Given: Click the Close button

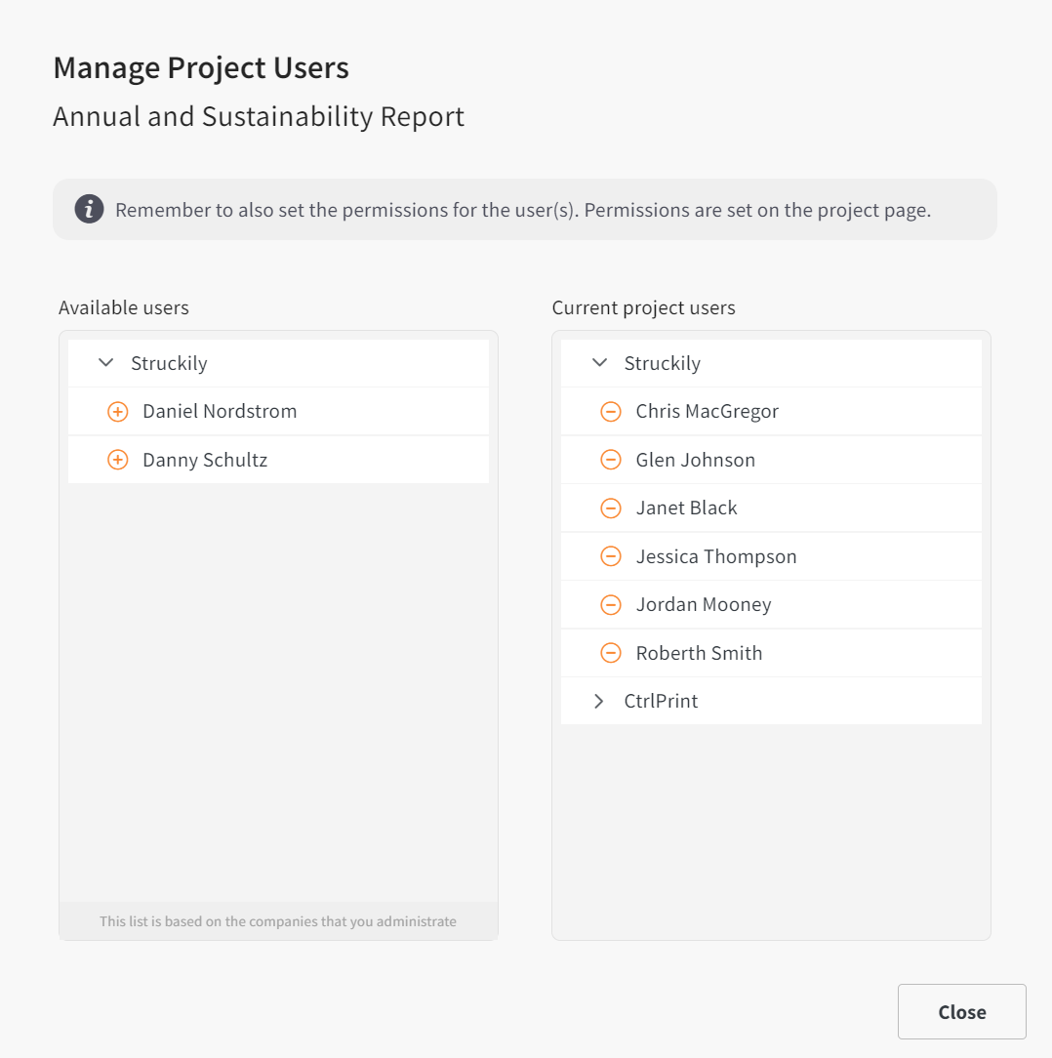Looking at the screenshot, I should coord(961,1011).
